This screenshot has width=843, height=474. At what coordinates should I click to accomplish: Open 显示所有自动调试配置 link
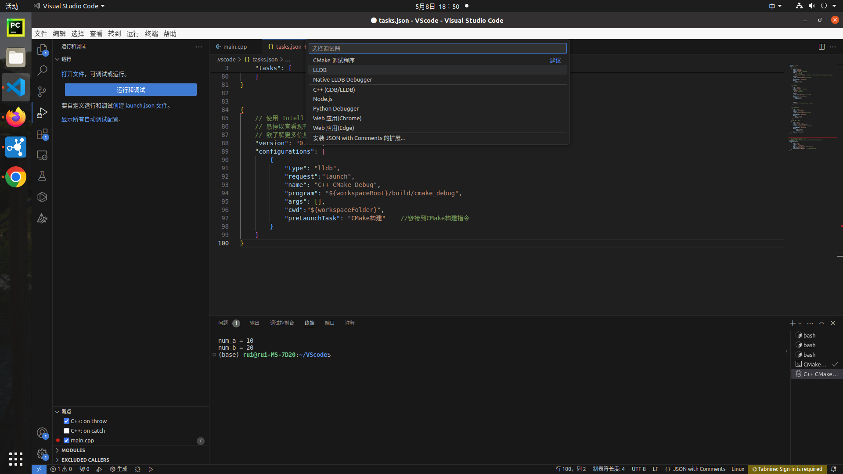(90, 119)
